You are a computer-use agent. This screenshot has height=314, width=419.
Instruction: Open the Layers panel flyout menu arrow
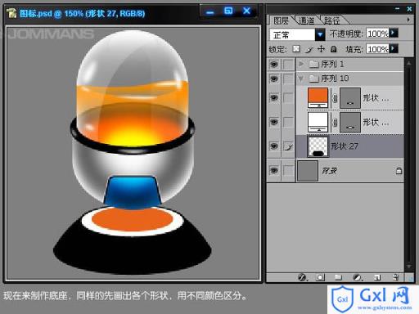pos(408,20)
